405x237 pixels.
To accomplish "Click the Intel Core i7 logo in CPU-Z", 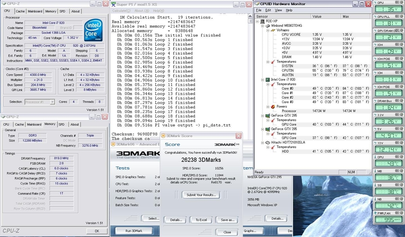I will point(93,30).
